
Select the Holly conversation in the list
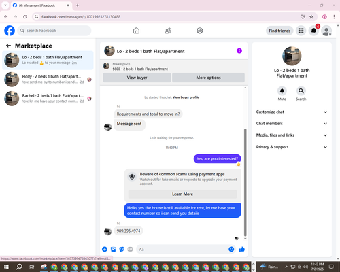[48, 79]
